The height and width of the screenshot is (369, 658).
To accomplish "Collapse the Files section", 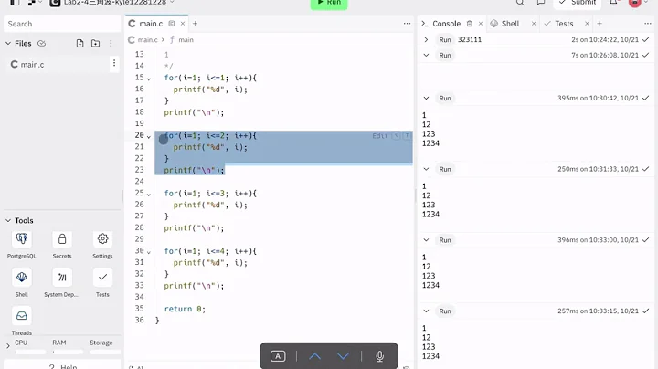I will [8, 43].
